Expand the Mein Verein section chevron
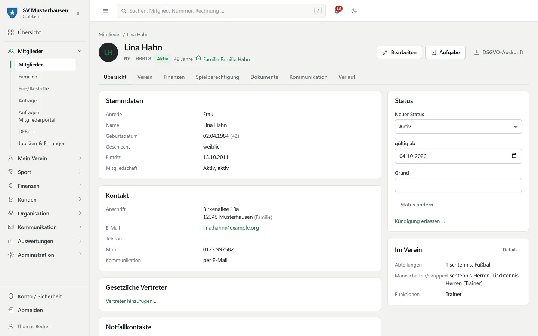 pos(80,158)
